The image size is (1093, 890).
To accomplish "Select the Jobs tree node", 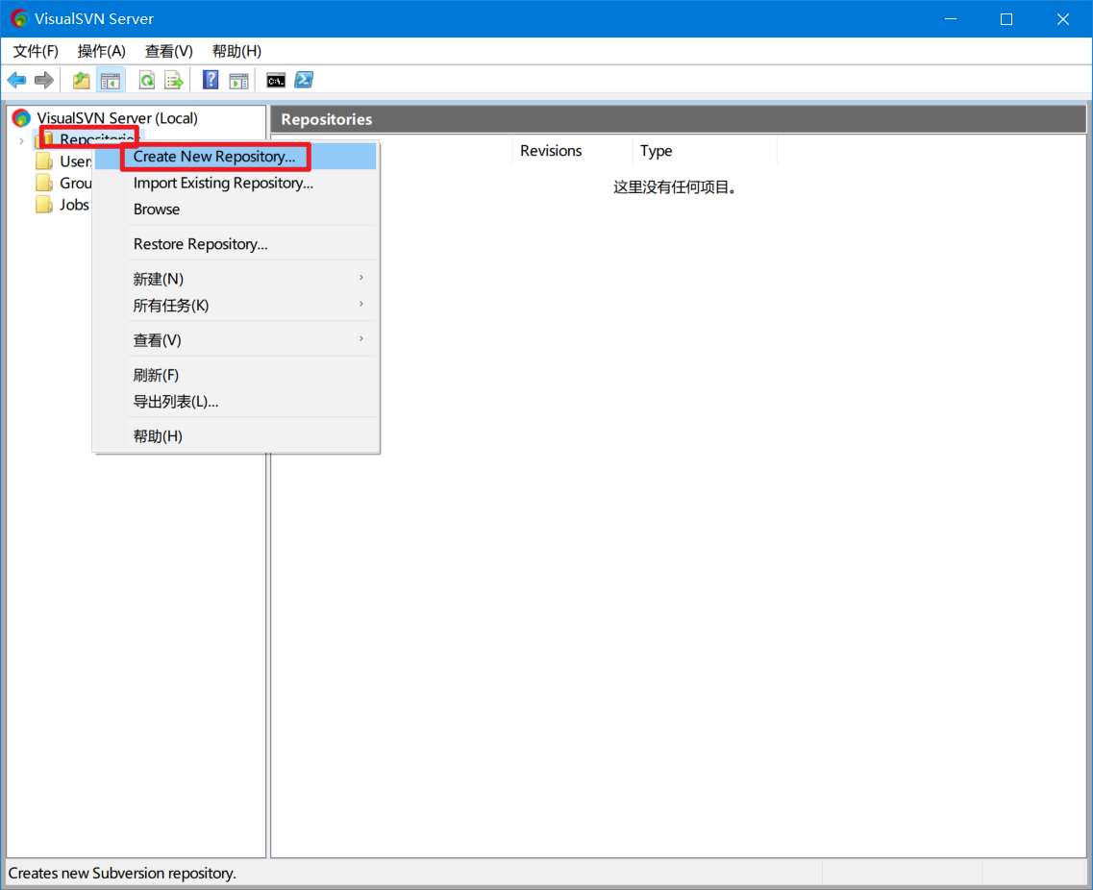I will 74,204.
